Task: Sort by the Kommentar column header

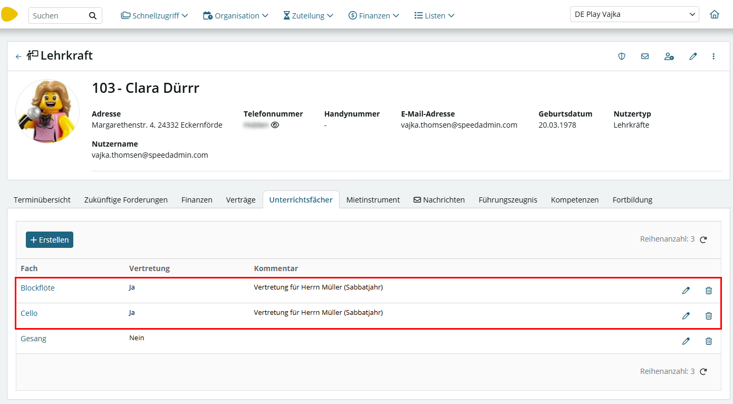Action: click(x=276, y=268)
